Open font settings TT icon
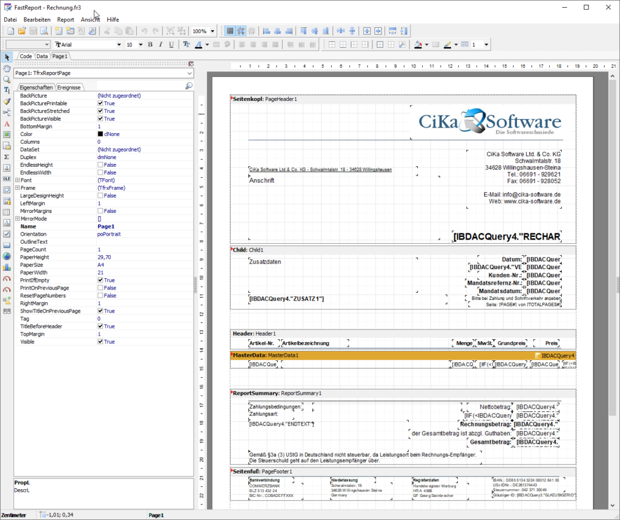This screenshot has height=520, width=620. [x=186, y=45]
